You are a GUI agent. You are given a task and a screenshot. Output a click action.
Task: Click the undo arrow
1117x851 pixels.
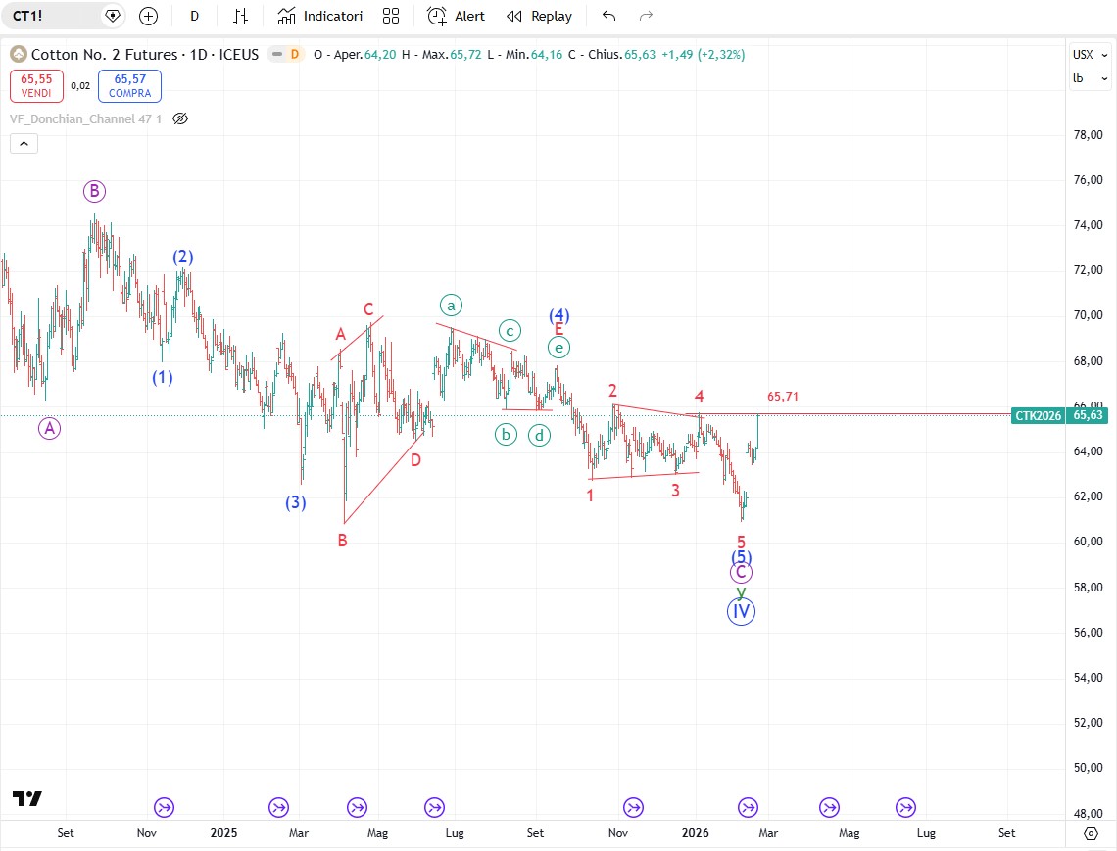click(609, 16)
